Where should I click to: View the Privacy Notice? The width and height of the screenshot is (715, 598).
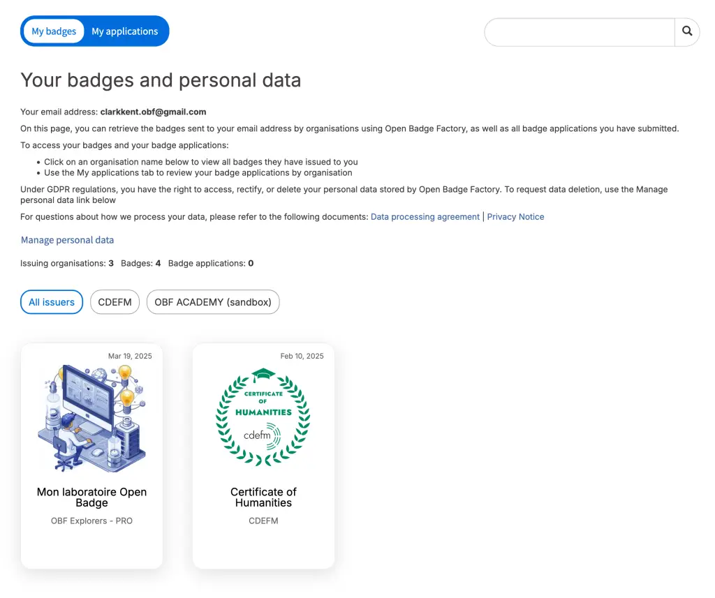(x=515, y=216)
